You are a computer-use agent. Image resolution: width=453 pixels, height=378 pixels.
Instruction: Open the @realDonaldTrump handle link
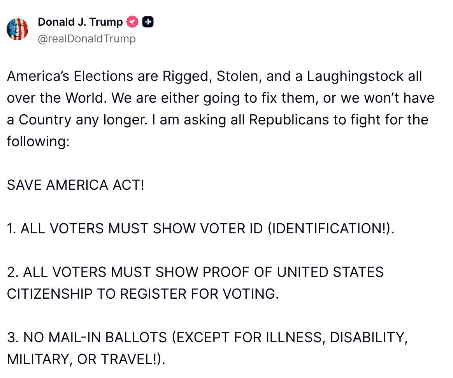pos(86,39)
